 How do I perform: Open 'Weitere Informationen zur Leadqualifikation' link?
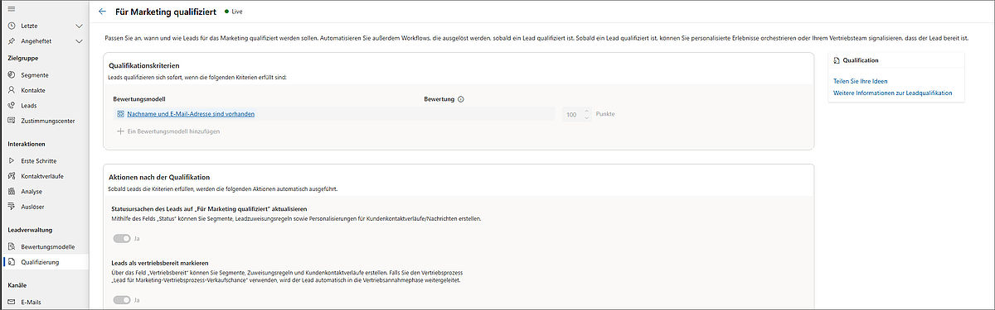tap(892, 93)
